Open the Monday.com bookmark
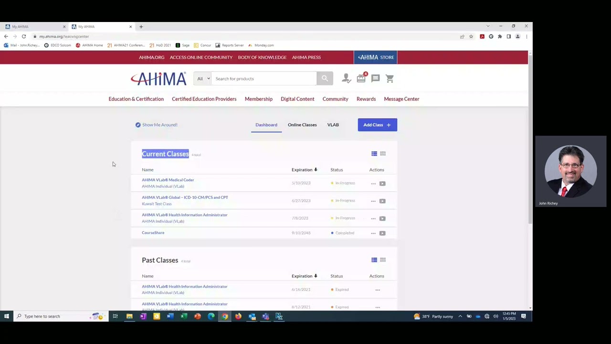Image resolution: width=611 pixels, height=344 pixels. tap(261, 45)
